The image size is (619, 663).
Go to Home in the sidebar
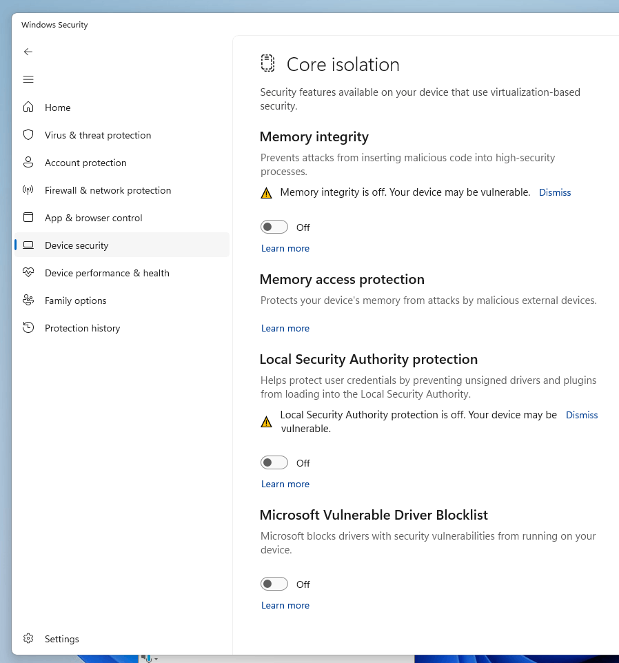point(122,108)
